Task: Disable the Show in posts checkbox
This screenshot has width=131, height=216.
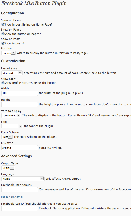Action: (x=3, y=43)
